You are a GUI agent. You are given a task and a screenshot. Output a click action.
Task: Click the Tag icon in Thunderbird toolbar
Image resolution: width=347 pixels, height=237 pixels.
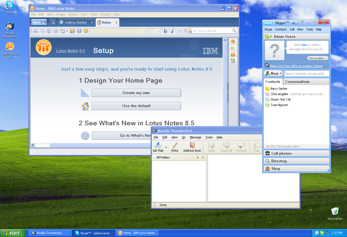257,147
